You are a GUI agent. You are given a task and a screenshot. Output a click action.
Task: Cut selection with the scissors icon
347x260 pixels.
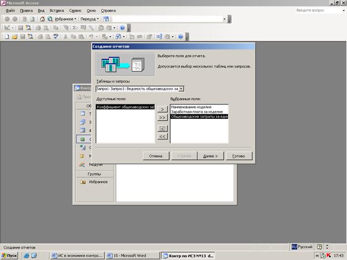click(x=66, y=37)
